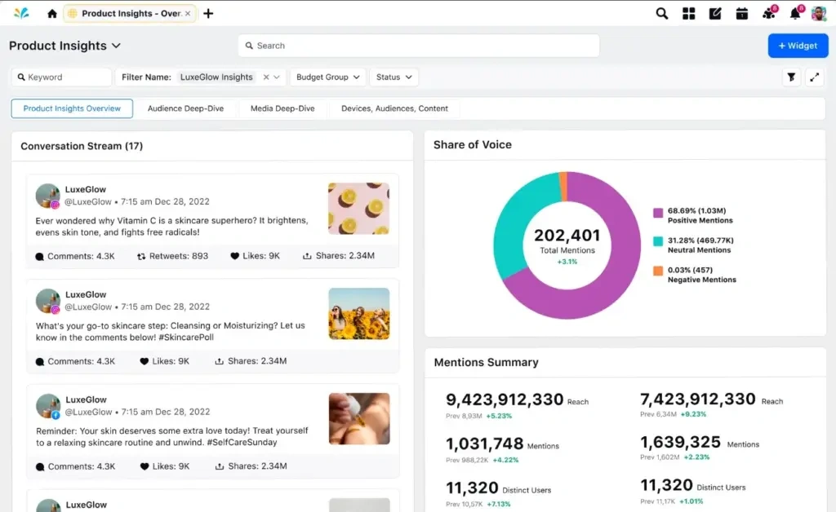Open the calendar icon
This screenshot has width=836, height=512.
pyautogui.click(x=741, y=13)
